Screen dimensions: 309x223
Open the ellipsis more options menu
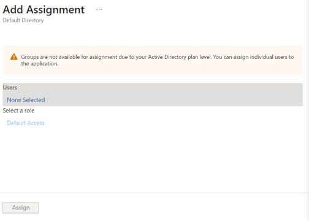click(x=99, y=10)
